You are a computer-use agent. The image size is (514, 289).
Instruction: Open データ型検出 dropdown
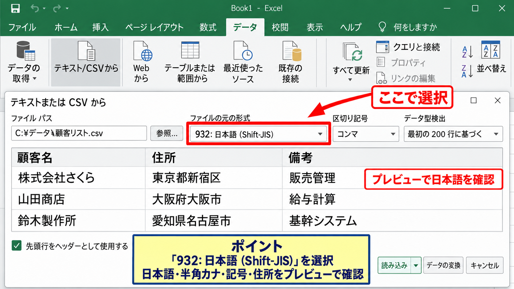pos(453,134)
